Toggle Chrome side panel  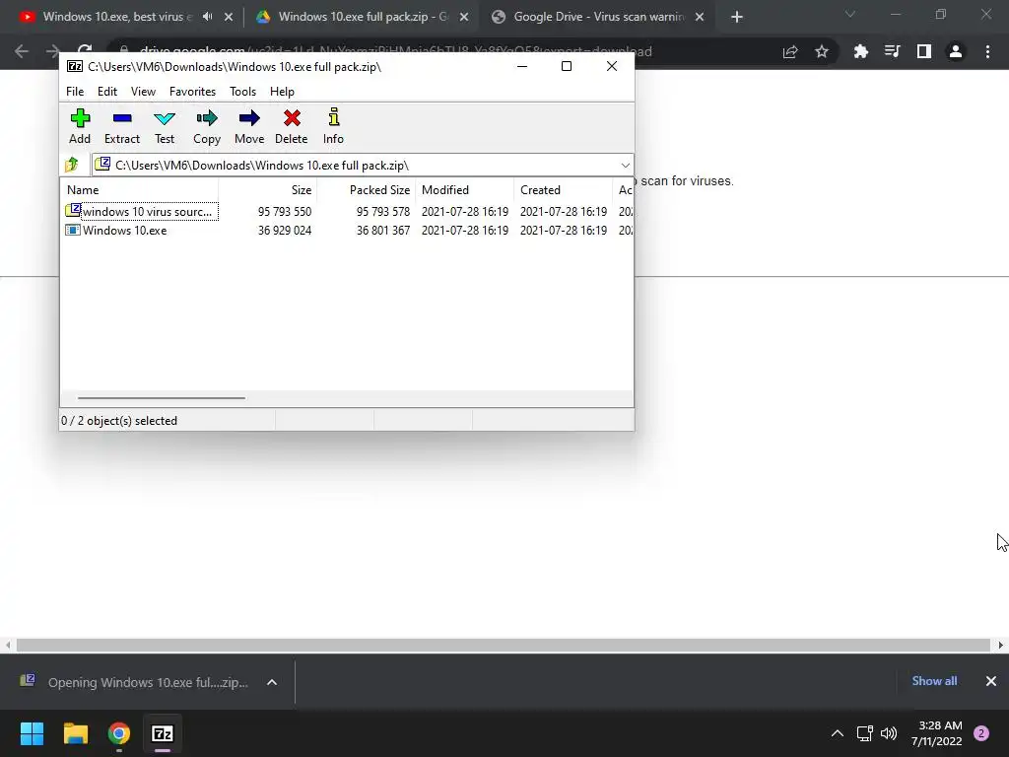coord(924,51)
